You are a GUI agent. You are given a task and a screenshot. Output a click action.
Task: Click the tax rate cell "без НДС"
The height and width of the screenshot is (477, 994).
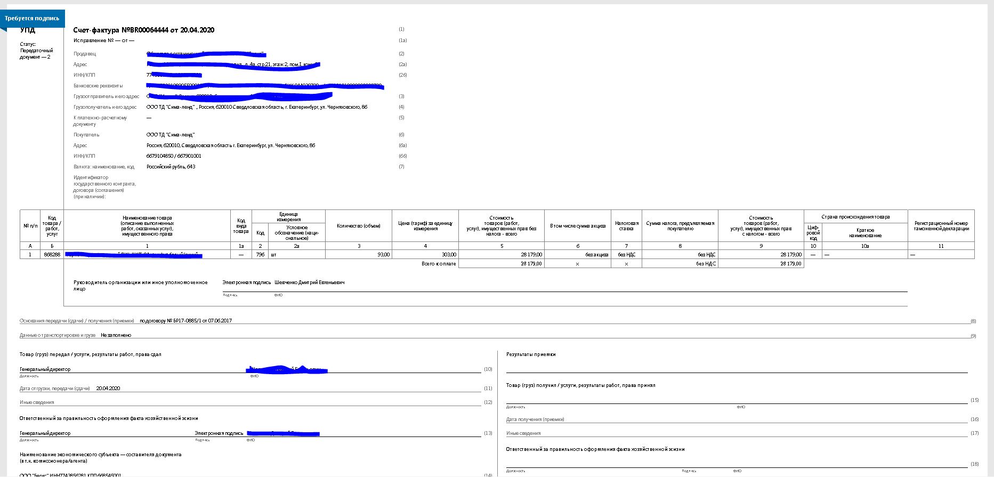point(626,255)
